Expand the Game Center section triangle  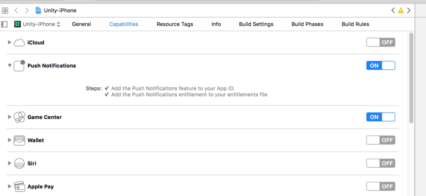pyautogui.click(x=10, y=117)
